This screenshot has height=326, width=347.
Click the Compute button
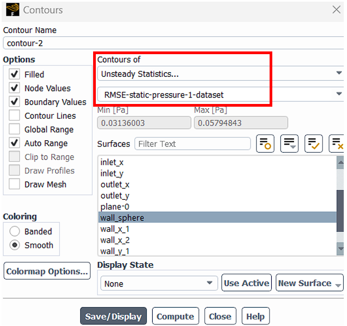175,316
